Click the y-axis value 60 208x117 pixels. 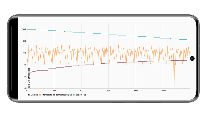(24, 53)
